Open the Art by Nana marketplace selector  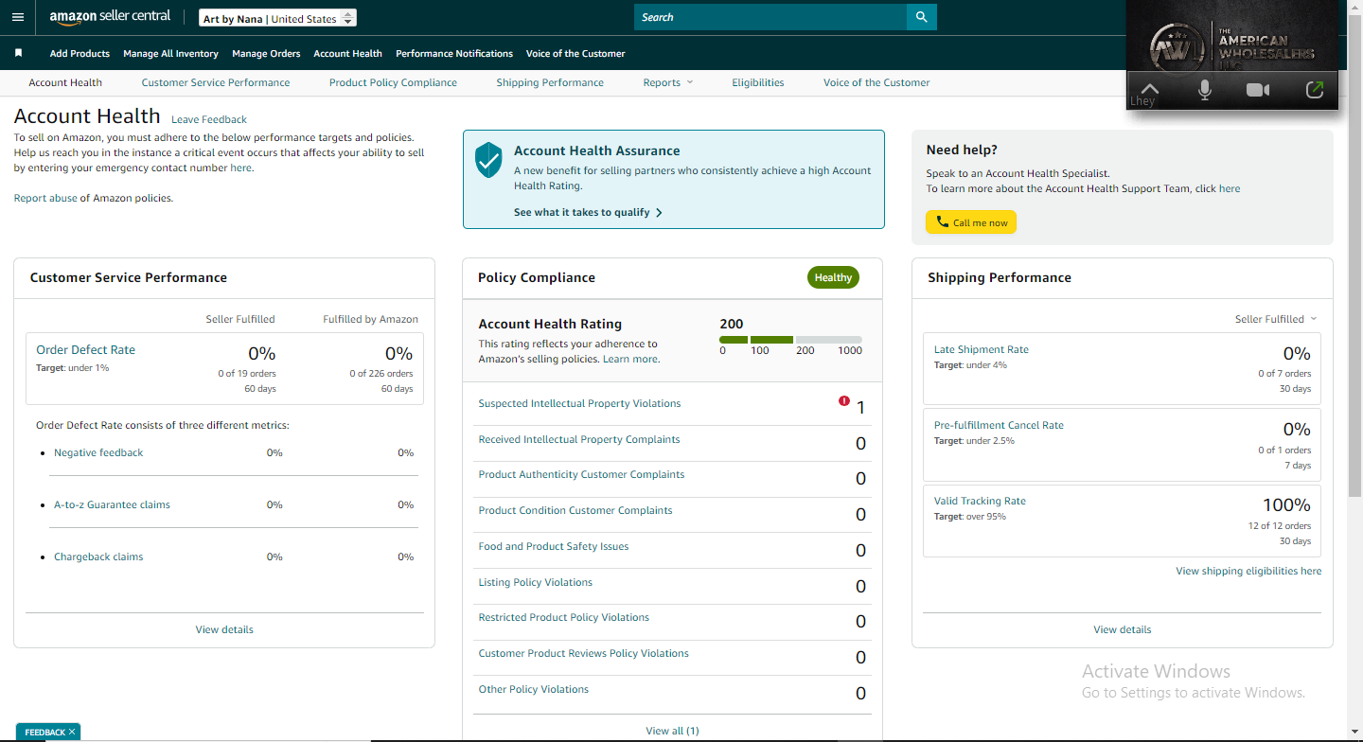[279, 18]
